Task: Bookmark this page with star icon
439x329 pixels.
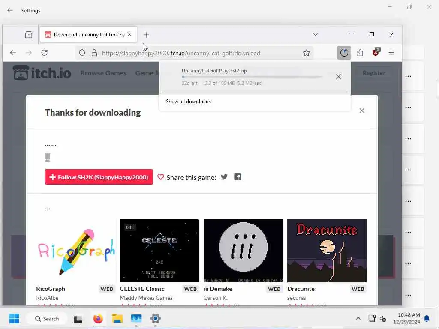Action: pyautogui.click(x=307, y=53)
